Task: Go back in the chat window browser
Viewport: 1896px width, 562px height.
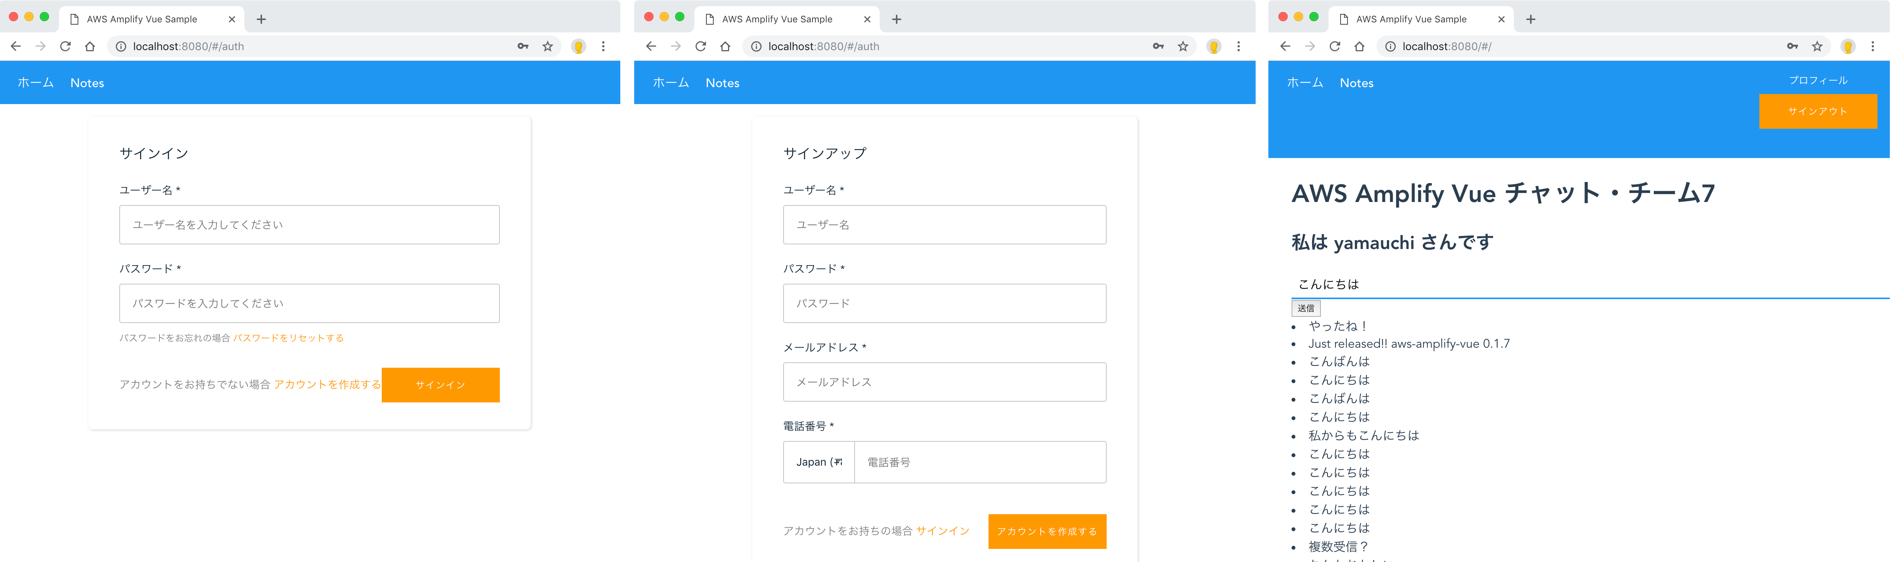Action: tap(1285, 46)
